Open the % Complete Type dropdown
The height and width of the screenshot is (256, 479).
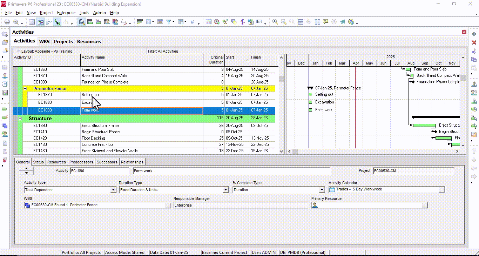tap(322, 190)
